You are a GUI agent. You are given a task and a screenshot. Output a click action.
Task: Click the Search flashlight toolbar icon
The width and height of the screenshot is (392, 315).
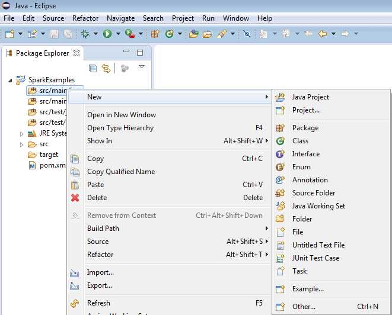[x=221, y=33]
